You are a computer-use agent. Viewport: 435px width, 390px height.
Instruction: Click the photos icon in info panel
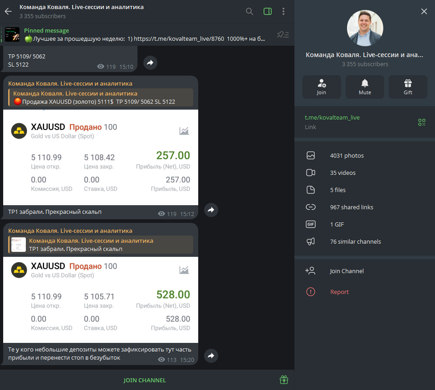click(311, 155)
